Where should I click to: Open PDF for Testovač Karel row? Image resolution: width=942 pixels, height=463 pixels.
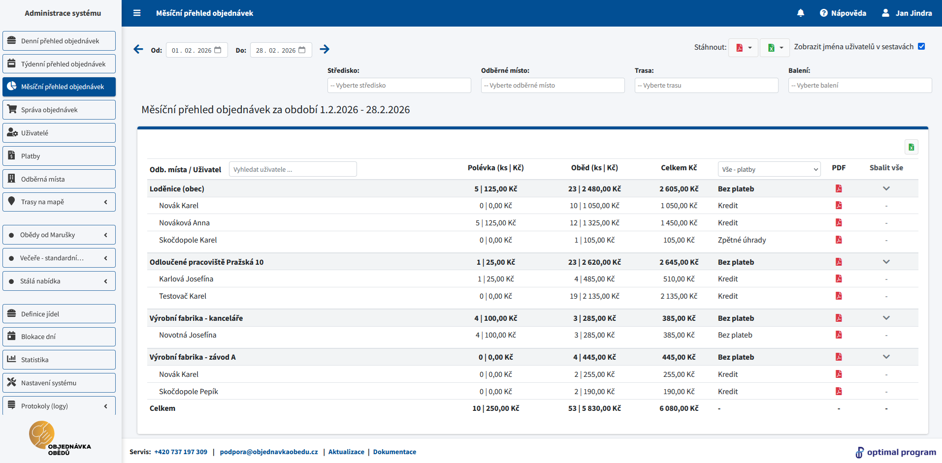pos(839,296)
